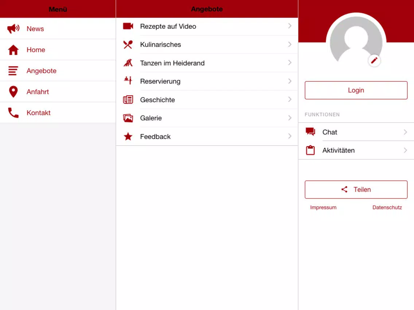Select the map pin Anfahrt icon
Viewport: 414px width, 310px height.
pos(13,92)
